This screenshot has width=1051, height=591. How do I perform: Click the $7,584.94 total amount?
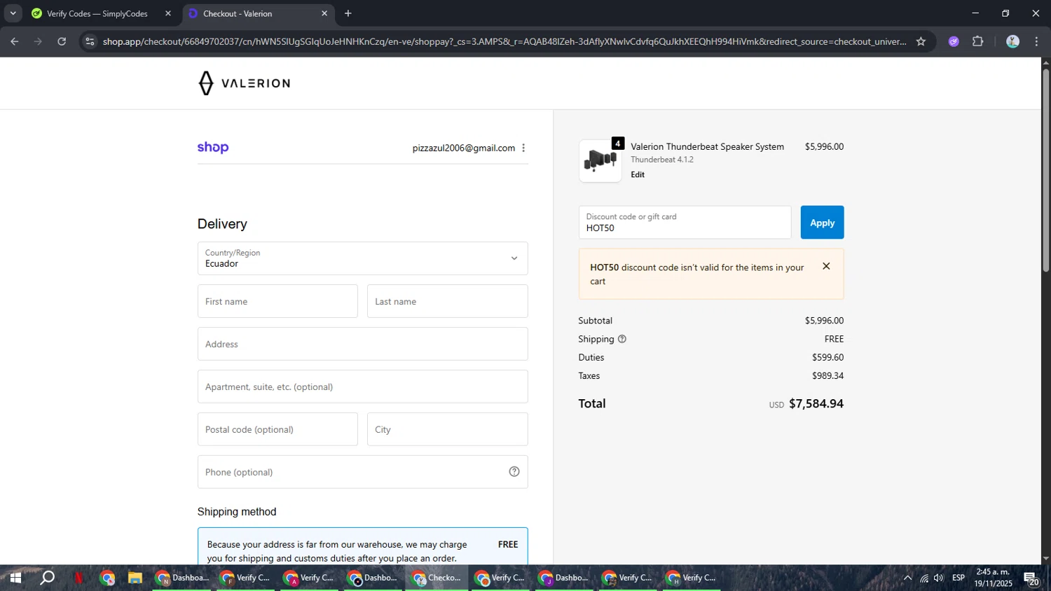816,403
